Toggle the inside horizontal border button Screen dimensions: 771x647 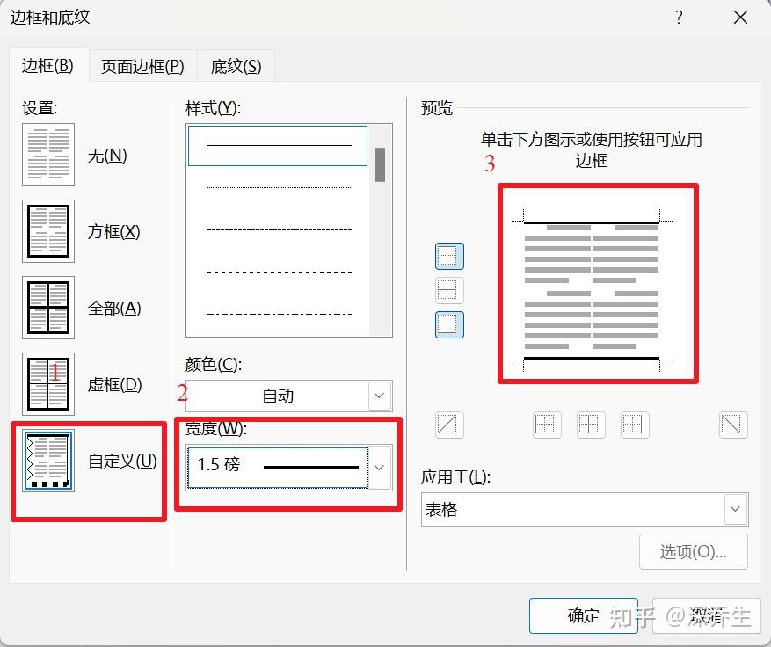point(449,291)
